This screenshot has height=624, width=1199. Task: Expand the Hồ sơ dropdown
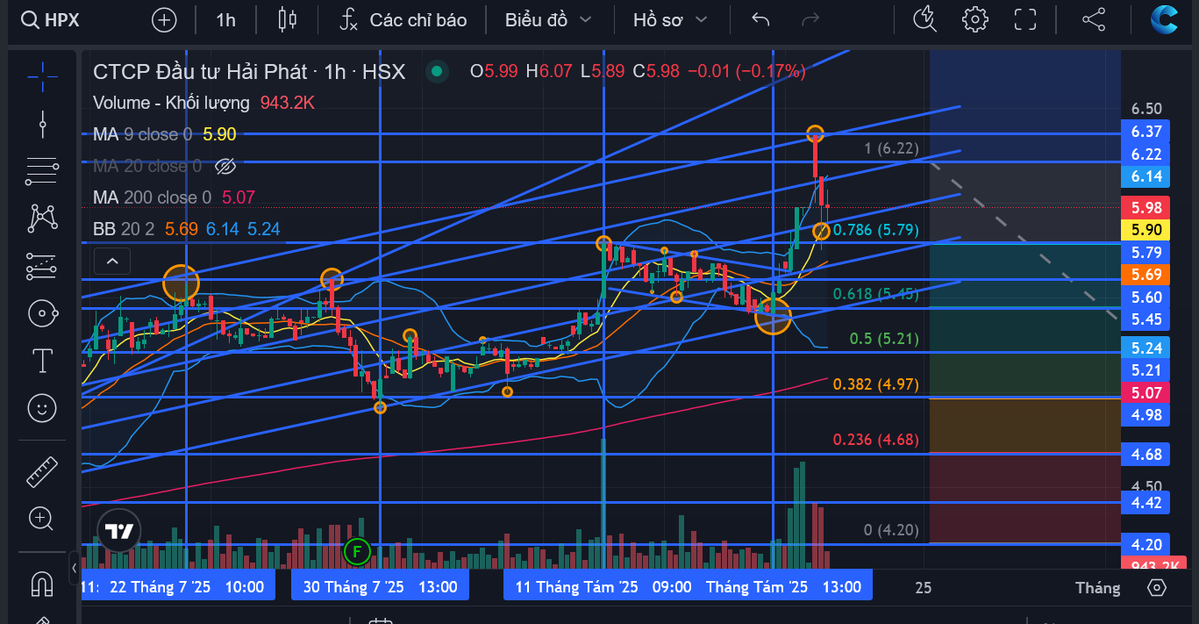tap(668, 19)
